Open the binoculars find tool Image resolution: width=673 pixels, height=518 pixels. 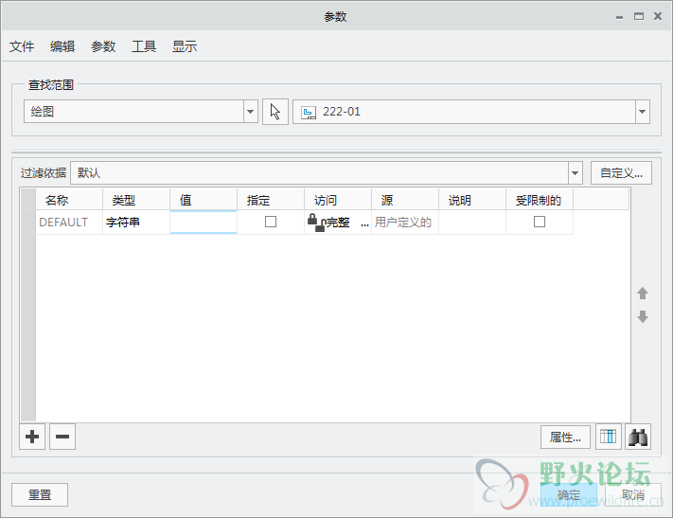point(638,437)
